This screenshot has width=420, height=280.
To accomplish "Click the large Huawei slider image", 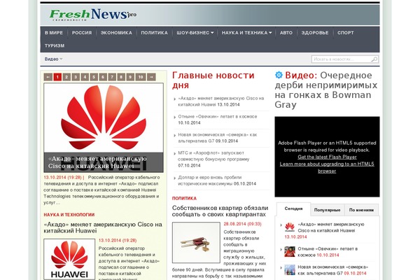I will pyautogui.click(x=104, y=118).
